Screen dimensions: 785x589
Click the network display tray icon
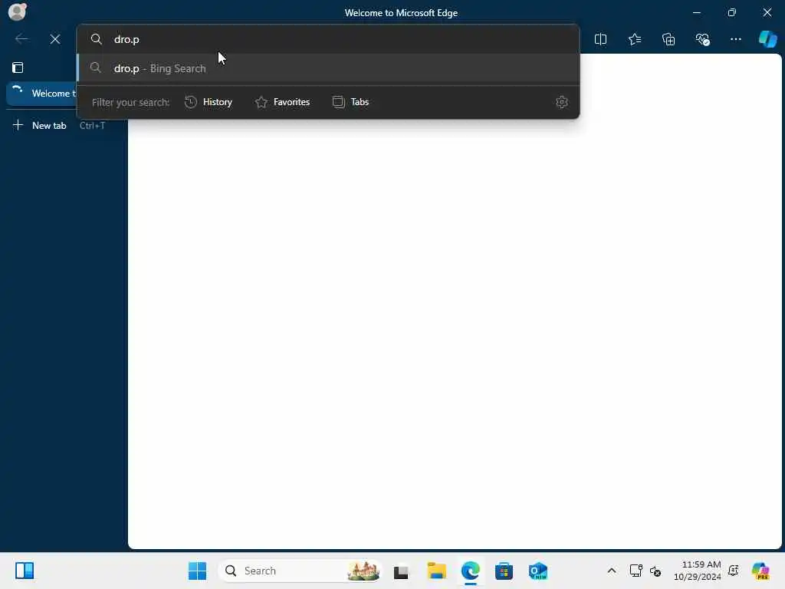pyautogui.click(x=636, y=571)
